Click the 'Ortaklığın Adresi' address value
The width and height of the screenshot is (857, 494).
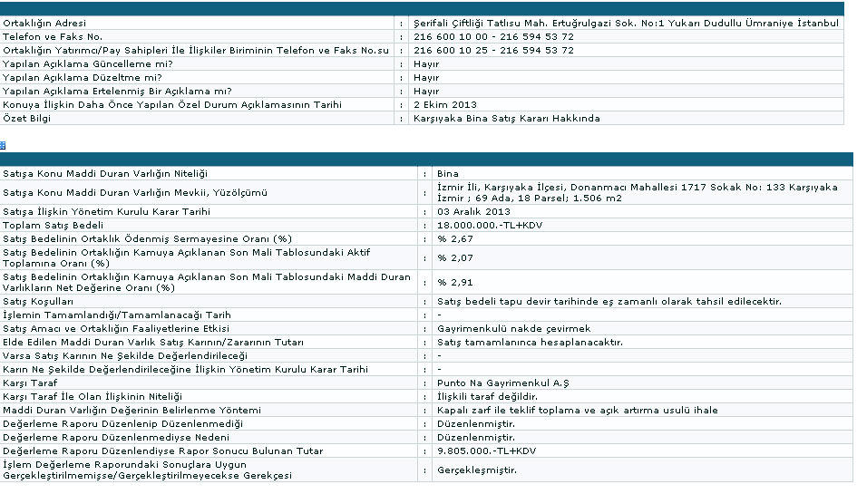625,23
